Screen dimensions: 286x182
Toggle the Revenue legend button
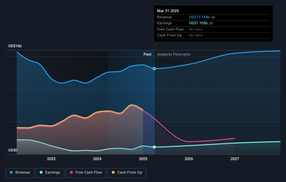[20, 173]
